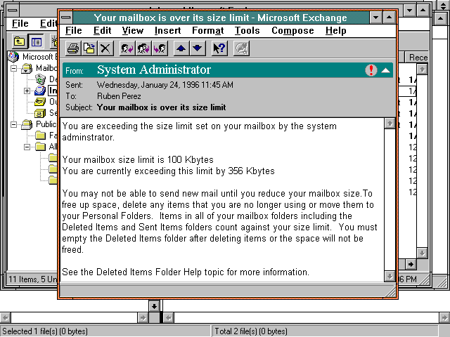The width and height of the screenshot is (450, 337).
Task: Click the sent date text in header
Action: [x=165, y=85]
